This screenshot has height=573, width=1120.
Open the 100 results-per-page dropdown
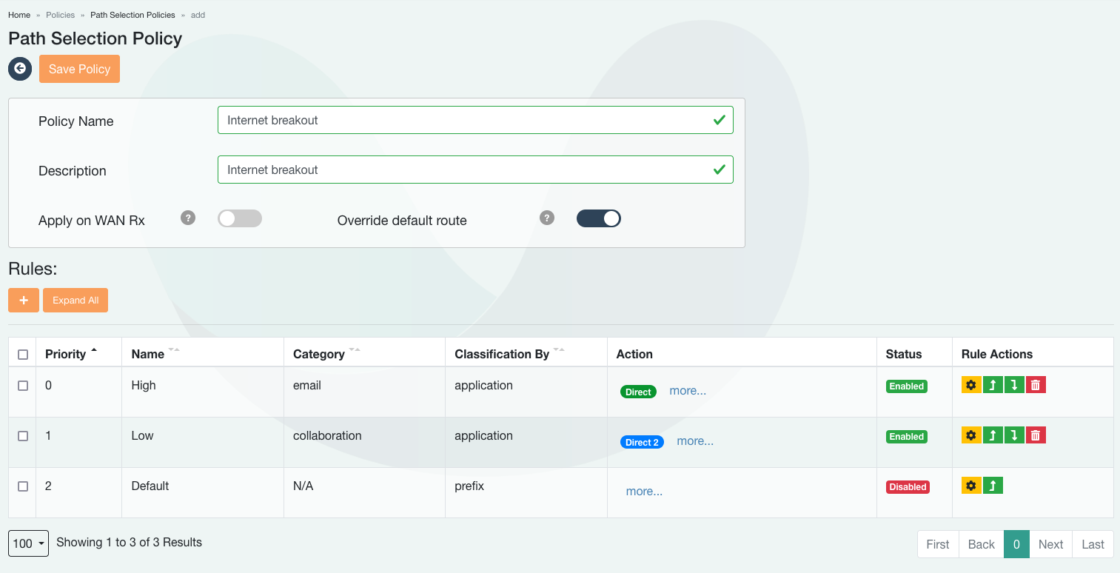pyautogui.click(x=28, y=543)
